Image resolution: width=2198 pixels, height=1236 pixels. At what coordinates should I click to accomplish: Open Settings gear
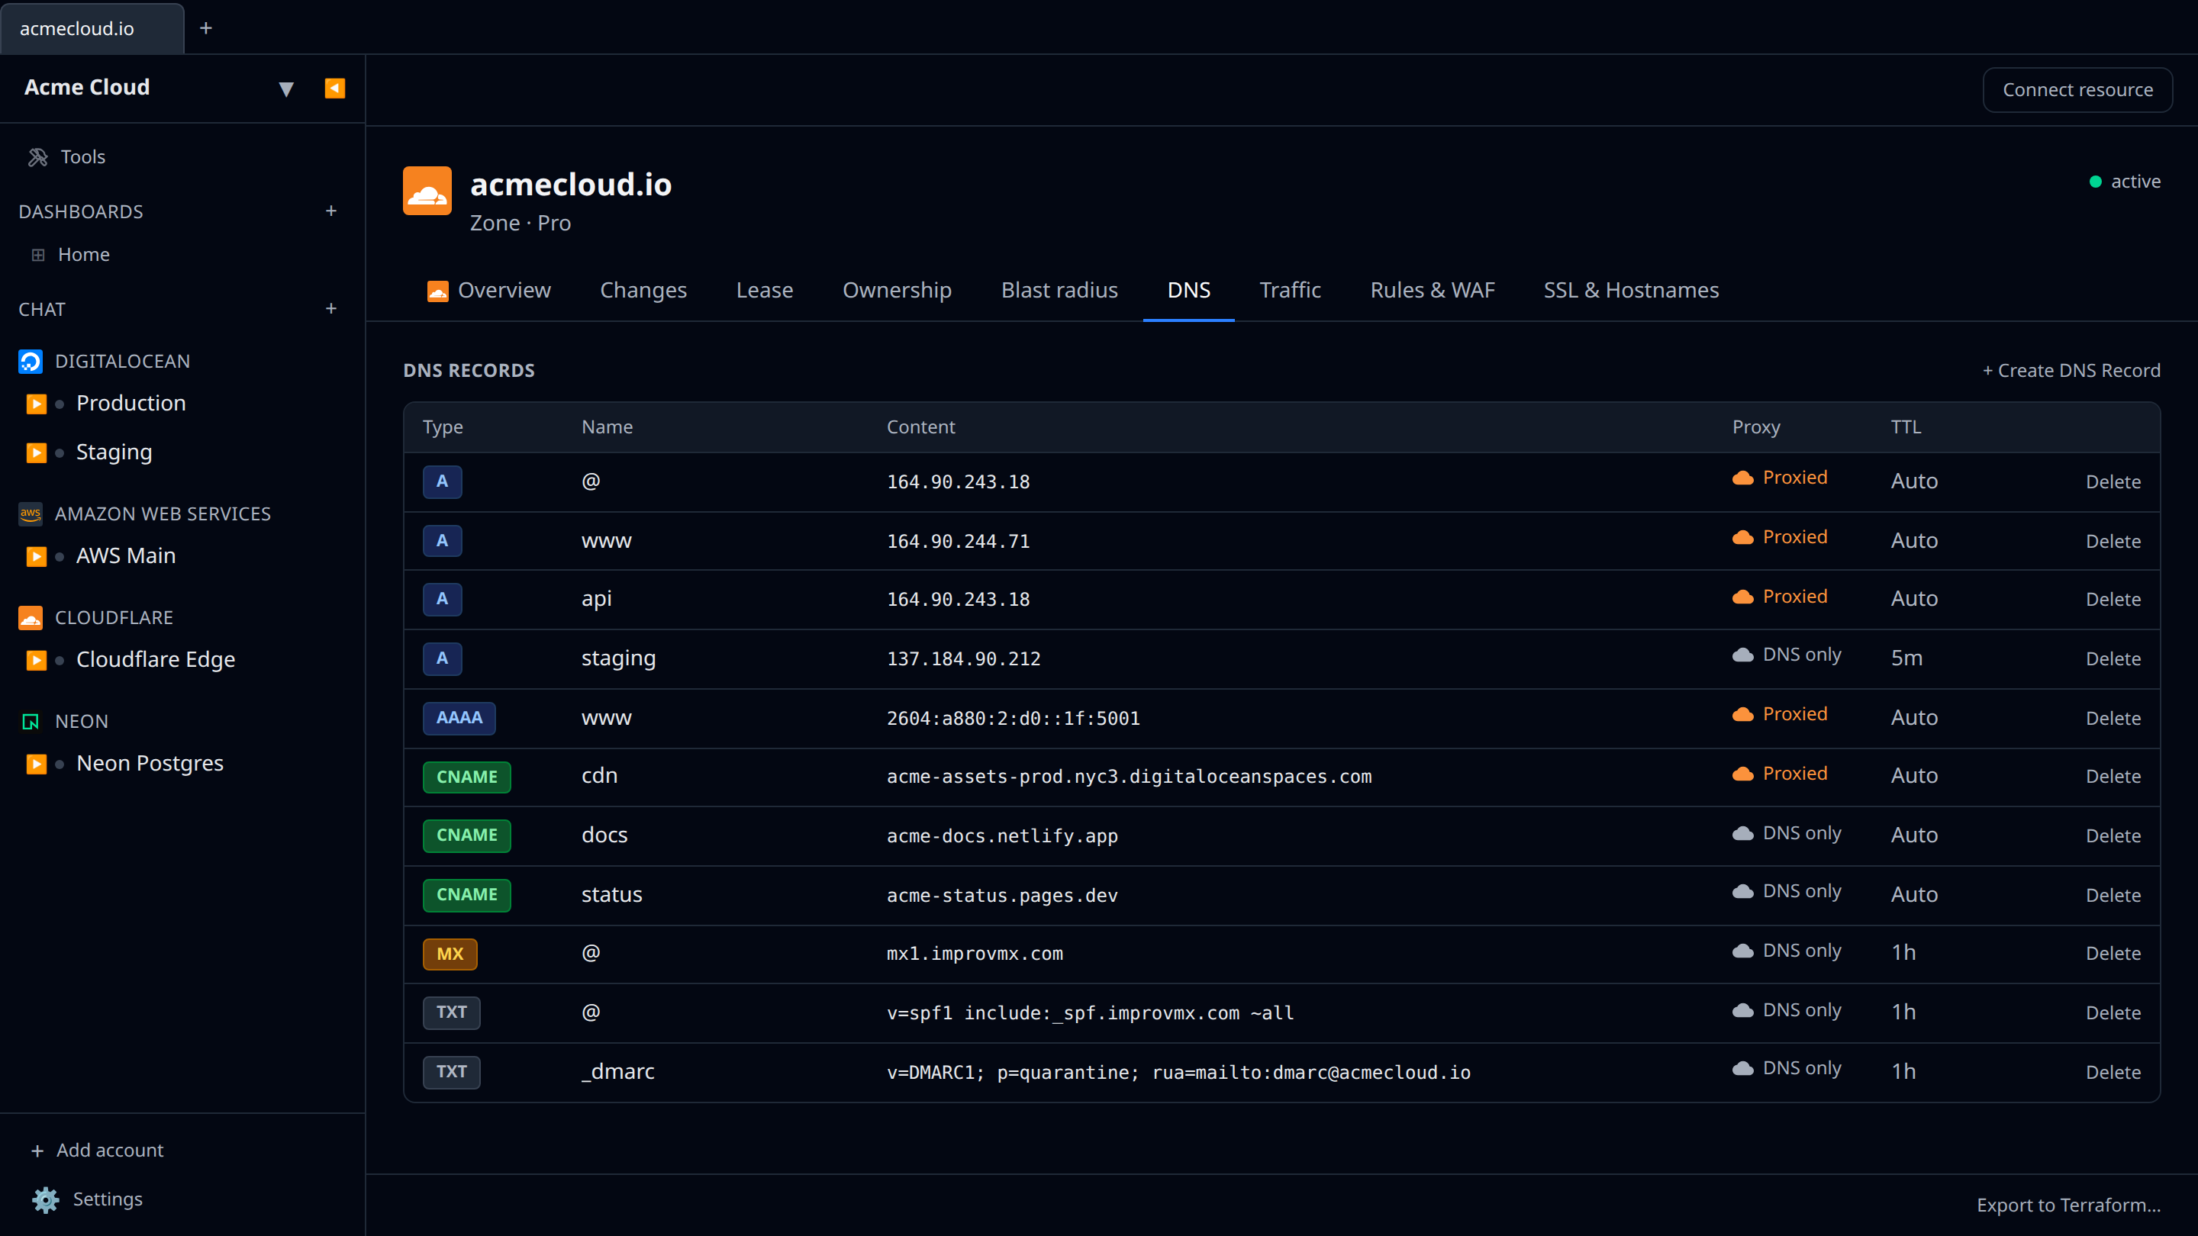pos(45,1199)
